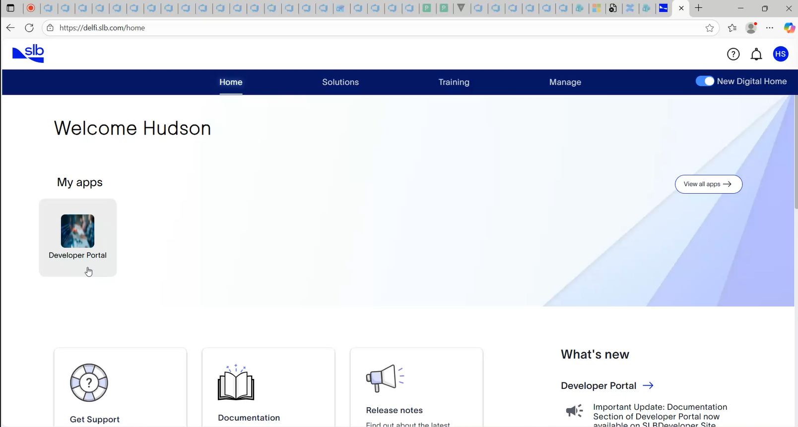Click the Release notes megaphone icon

(x=385, y=378)
